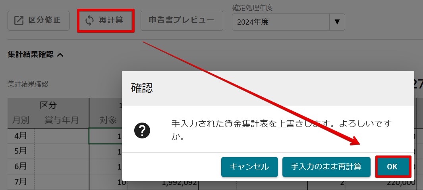The height and width of the screenshot is (190, 423).
Task: Select the 2024年度 field
Action: [x=281, y=22]
